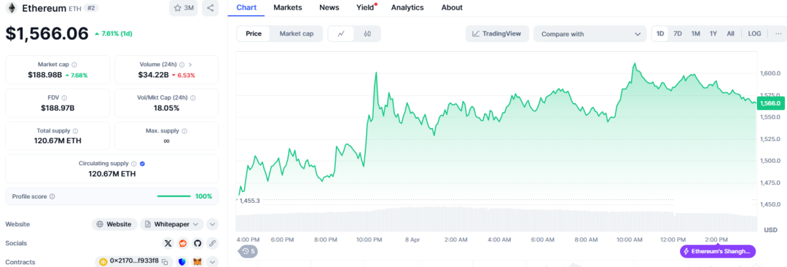Screen dimensions: 787x267
Task: Select the 7D time range
Action: click(x=678, y=33)
